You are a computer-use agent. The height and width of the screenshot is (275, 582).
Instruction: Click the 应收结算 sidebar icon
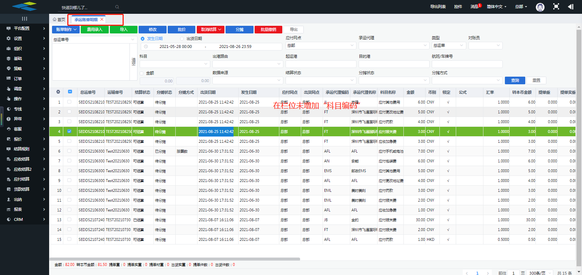[9, 159]
